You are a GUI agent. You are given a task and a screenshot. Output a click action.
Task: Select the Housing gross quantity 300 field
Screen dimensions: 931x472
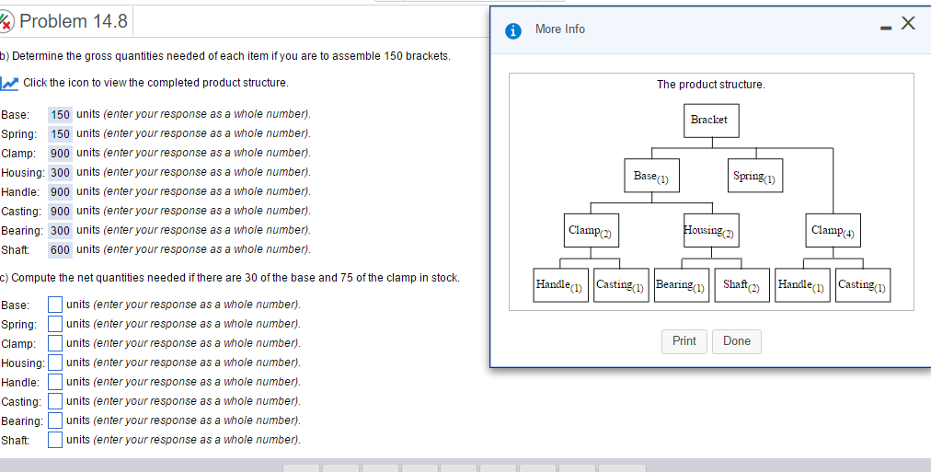click(x=60, y=173)
